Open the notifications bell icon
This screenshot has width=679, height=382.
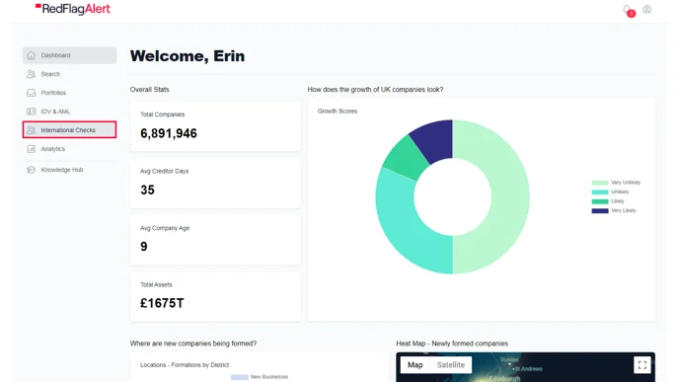click(x=627, y=10)
